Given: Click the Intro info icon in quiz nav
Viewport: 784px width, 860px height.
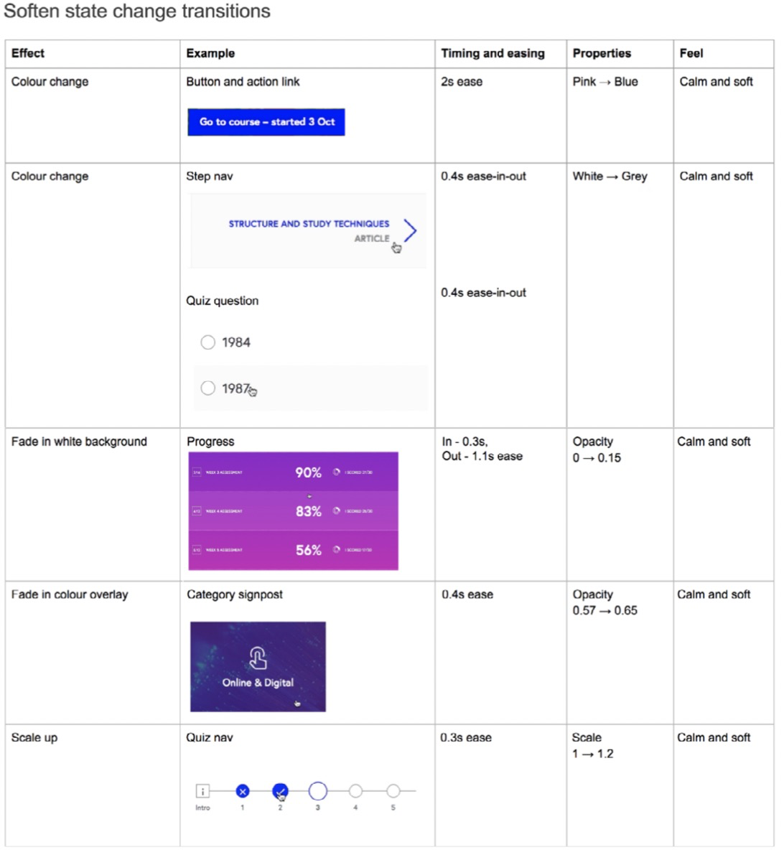Looking at the screenshot, I should [202, 791].
